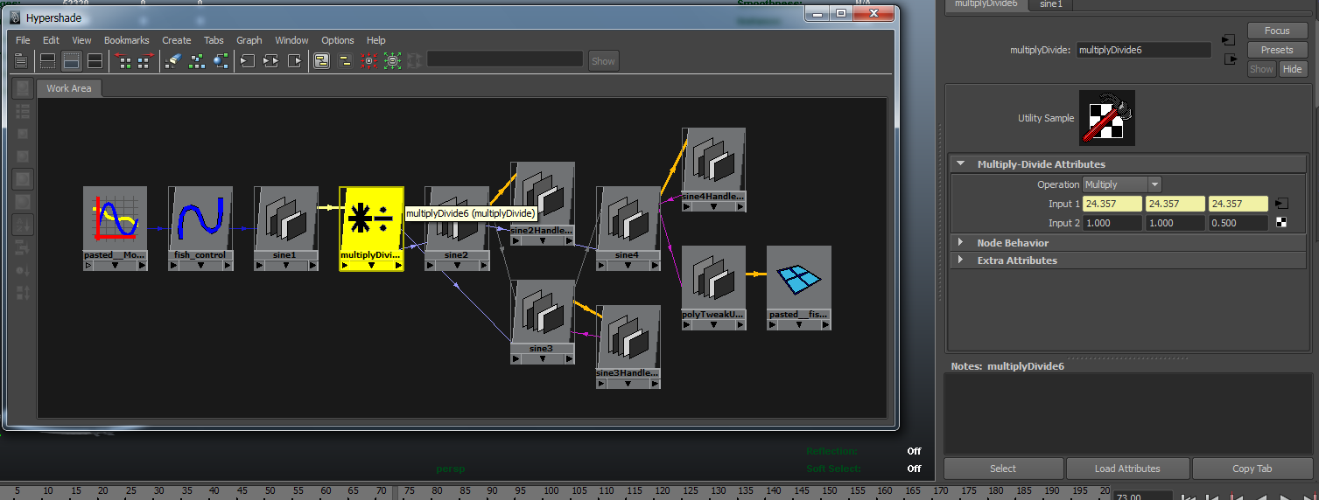Viewport: 1319px width, 500px height.
Task: Click go to output connection icon
Action: tap(1229, 59)
